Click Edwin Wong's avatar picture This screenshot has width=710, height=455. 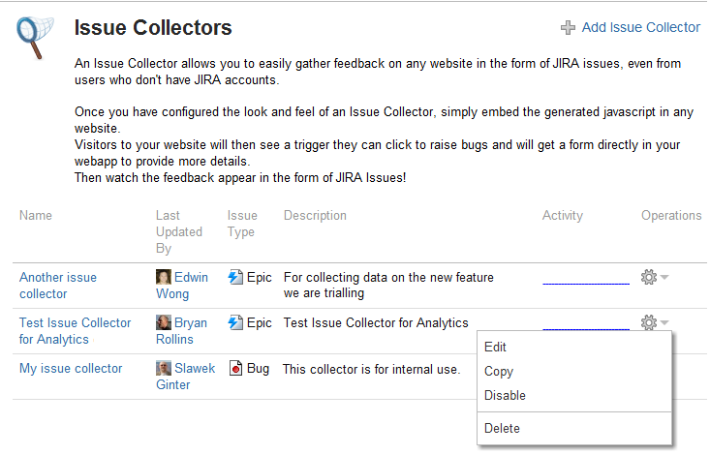tap(164, 277)
